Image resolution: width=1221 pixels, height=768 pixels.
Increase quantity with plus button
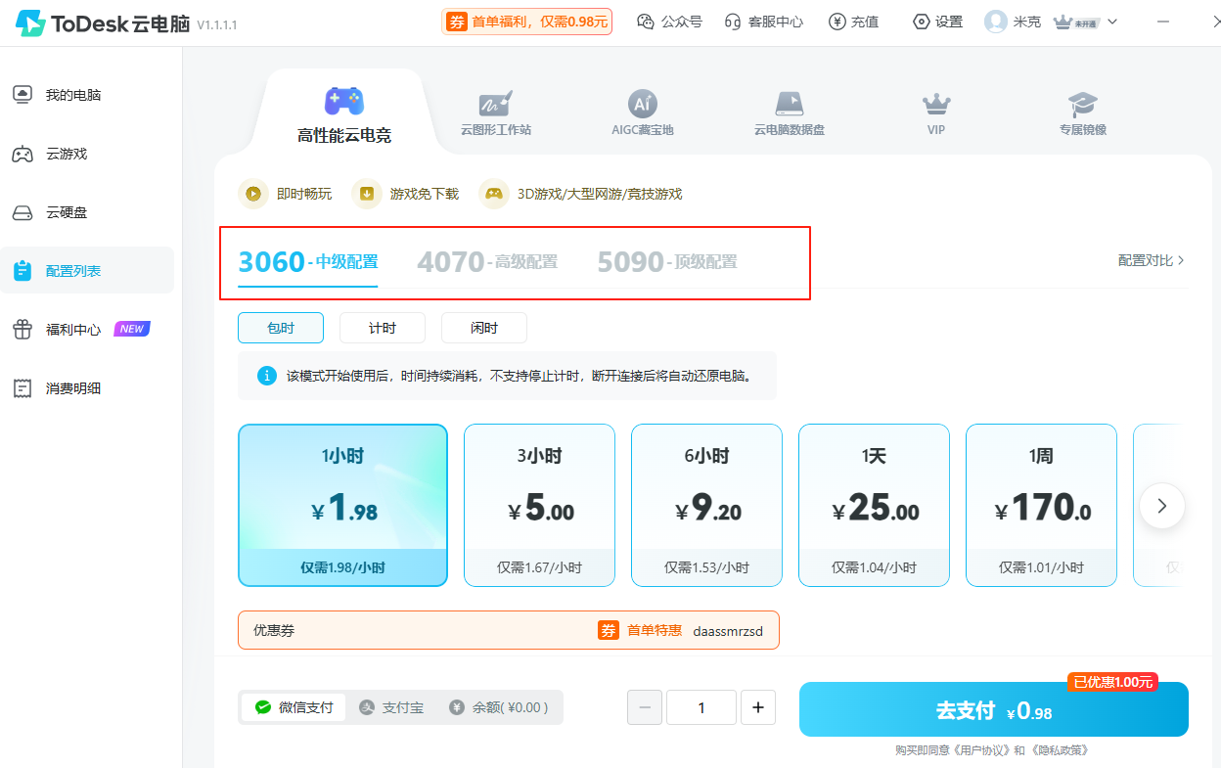[x=758, y=707]
